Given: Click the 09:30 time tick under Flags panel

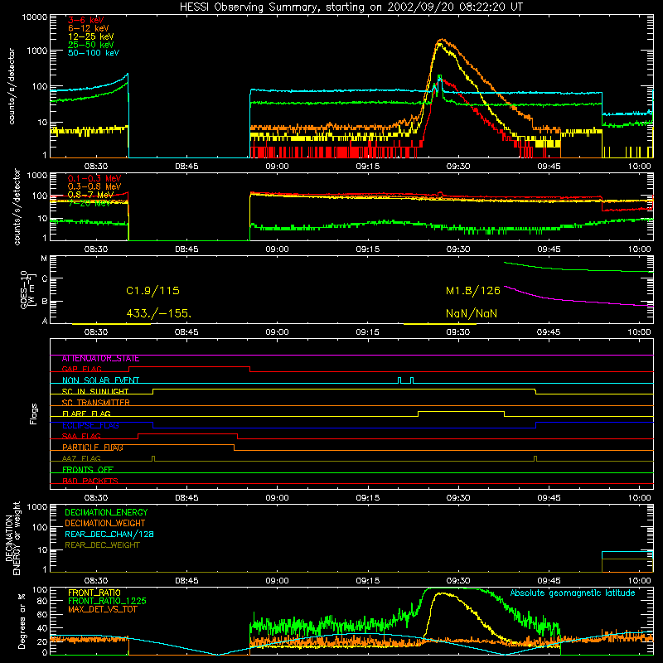Looking at the screenshot, I should point(458,498).
